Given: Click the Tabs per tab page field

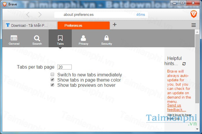Looking at the screenshot, I should [65, 67].
